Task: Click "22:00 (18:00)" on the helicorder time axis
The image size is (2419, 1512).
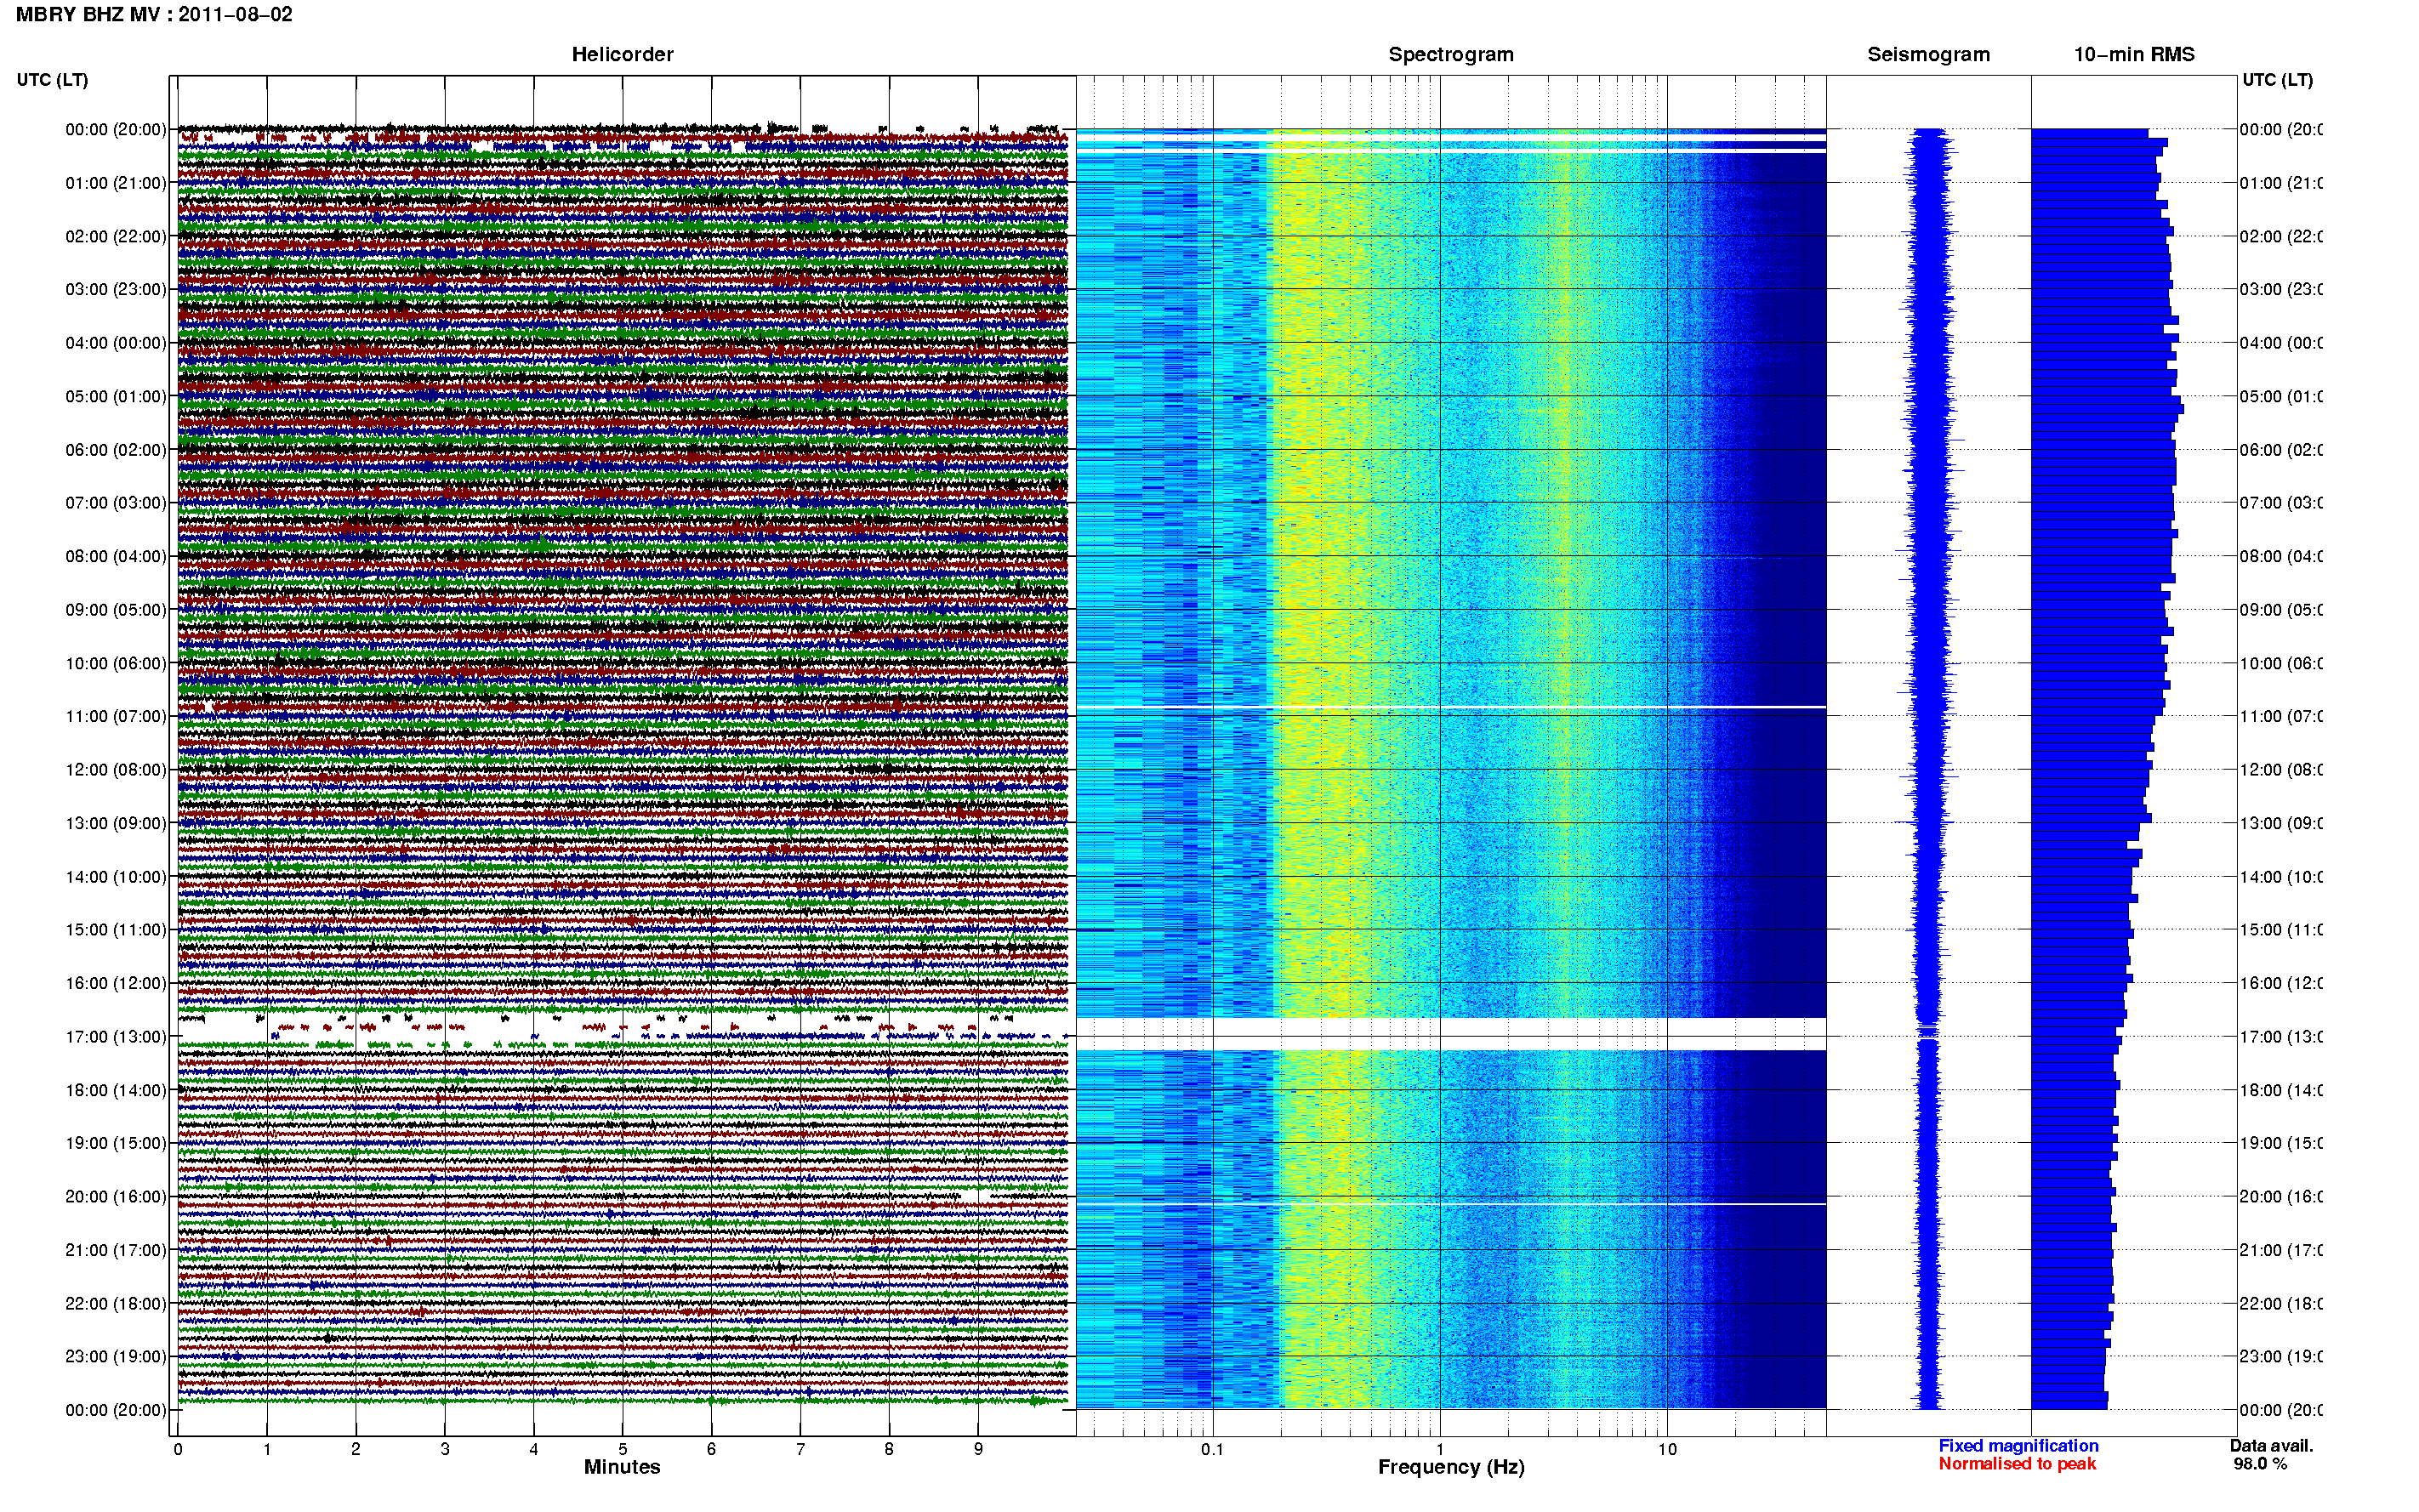Action: pyautogui.click(x=116, y=1304)
